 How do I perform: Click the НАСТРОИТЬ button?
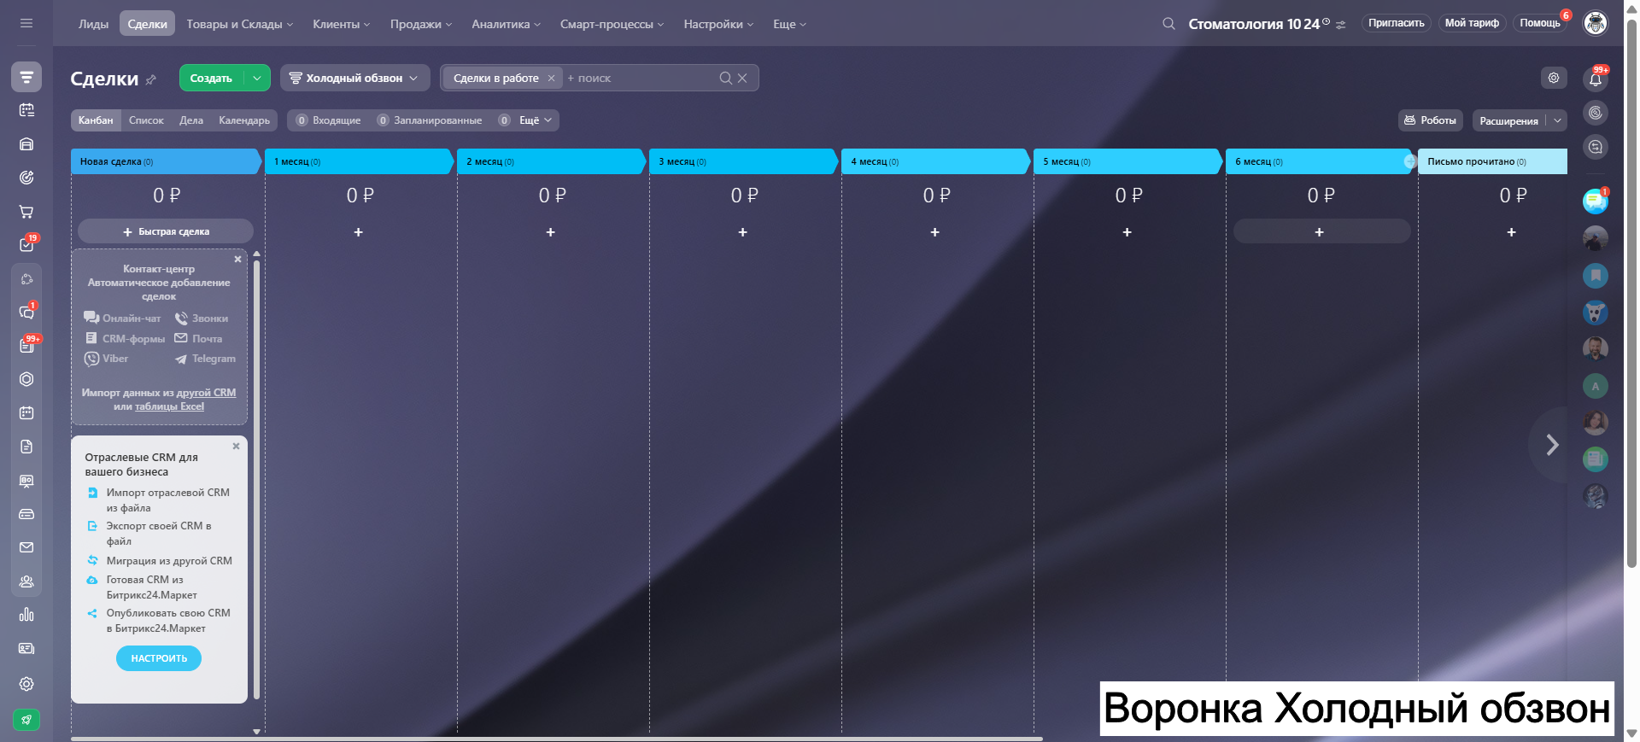[x=159, y=658]
